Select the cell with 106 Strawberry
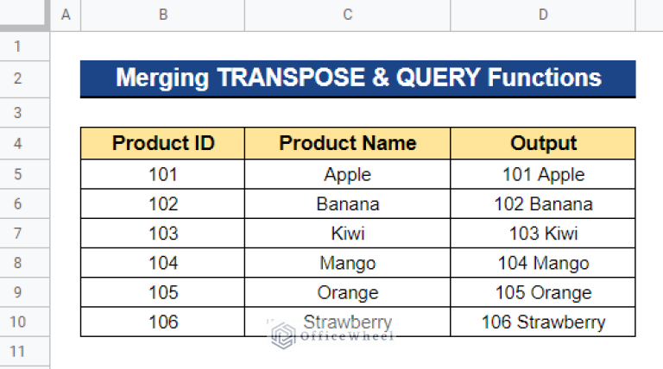This screenshot has width=663, height=369. coord(543,322)
